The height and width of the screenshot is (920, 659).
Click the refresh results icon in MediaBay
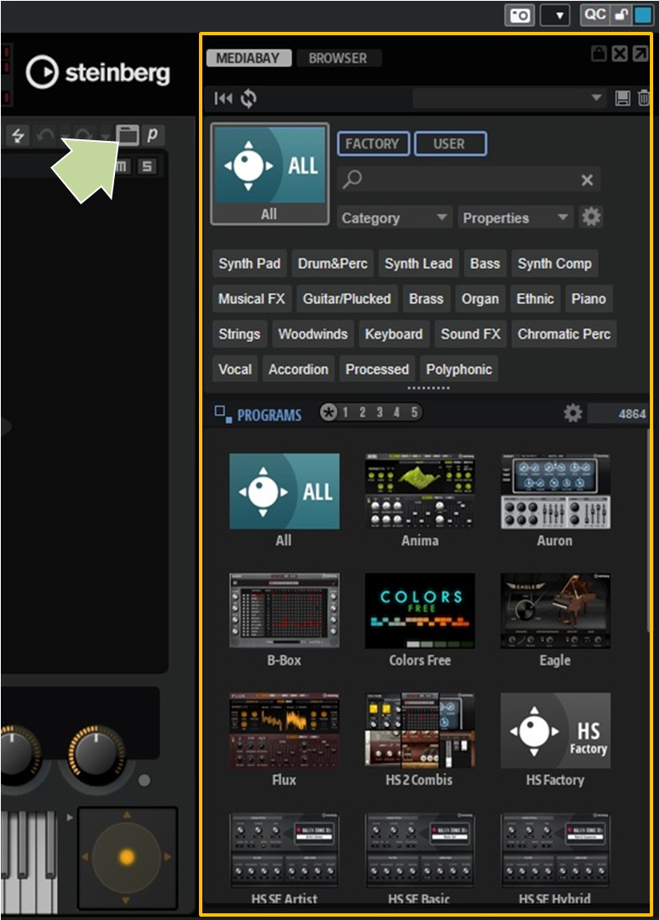(248, 99)
